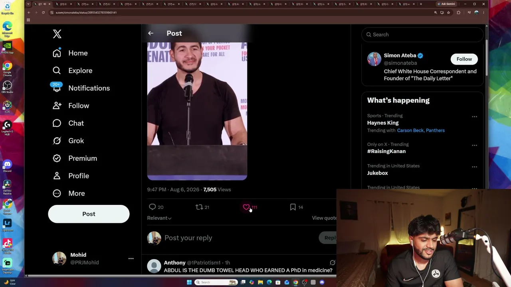Open the Jukebox trending topic

click(x=378, y=173)
